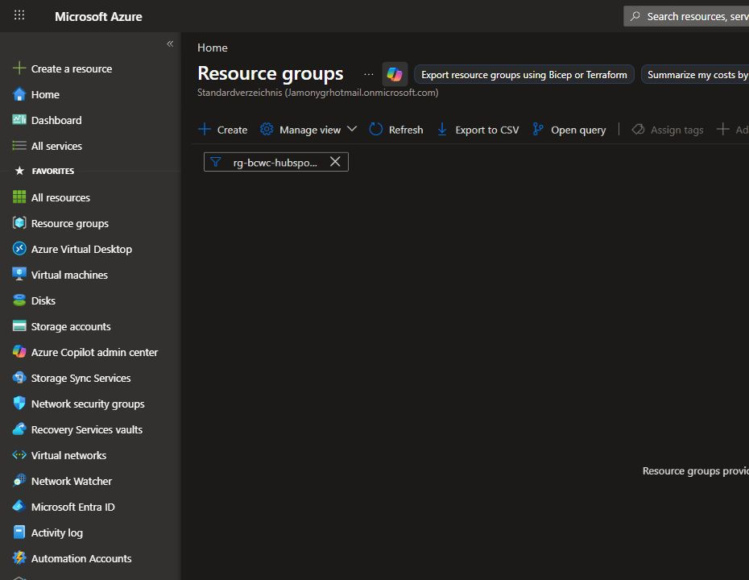Click Export resource groups using Bicep or Terraform
This screenshot has width=749, height=580.
click(524, 75)
